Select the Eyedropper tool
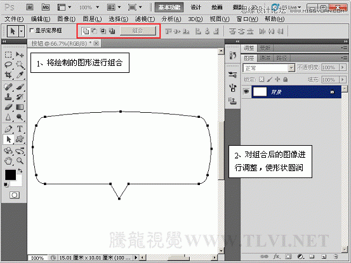 pyautogui.click(x=20, y=75)
